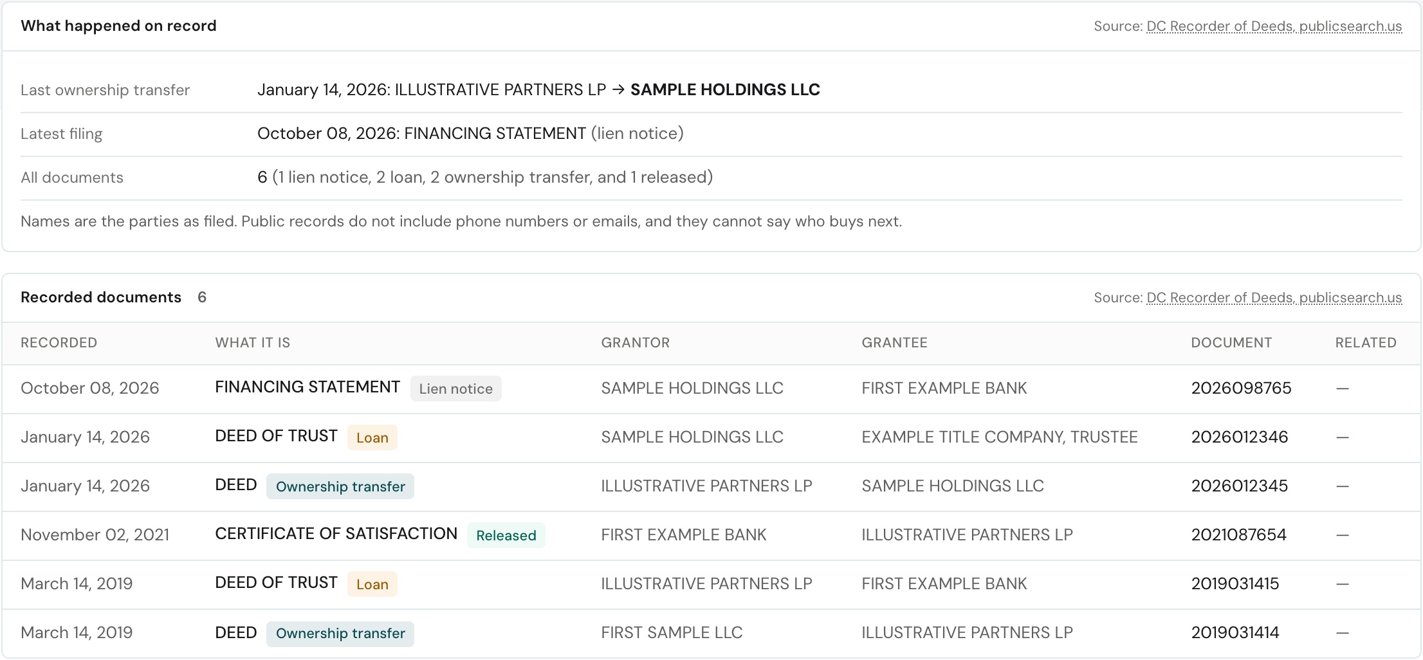Image resolution: width=1423 pixels, height=660 pixels.
Task: Open the DC Recorder of Deeds source link in summary card
Action: pos(1274,26)
